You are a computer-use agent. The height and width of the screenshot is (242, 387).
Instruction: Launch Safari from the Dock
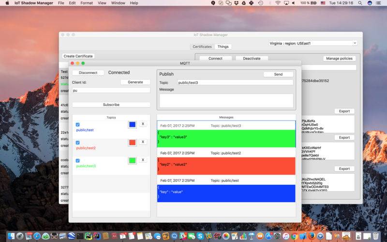[x=37, y=236]
